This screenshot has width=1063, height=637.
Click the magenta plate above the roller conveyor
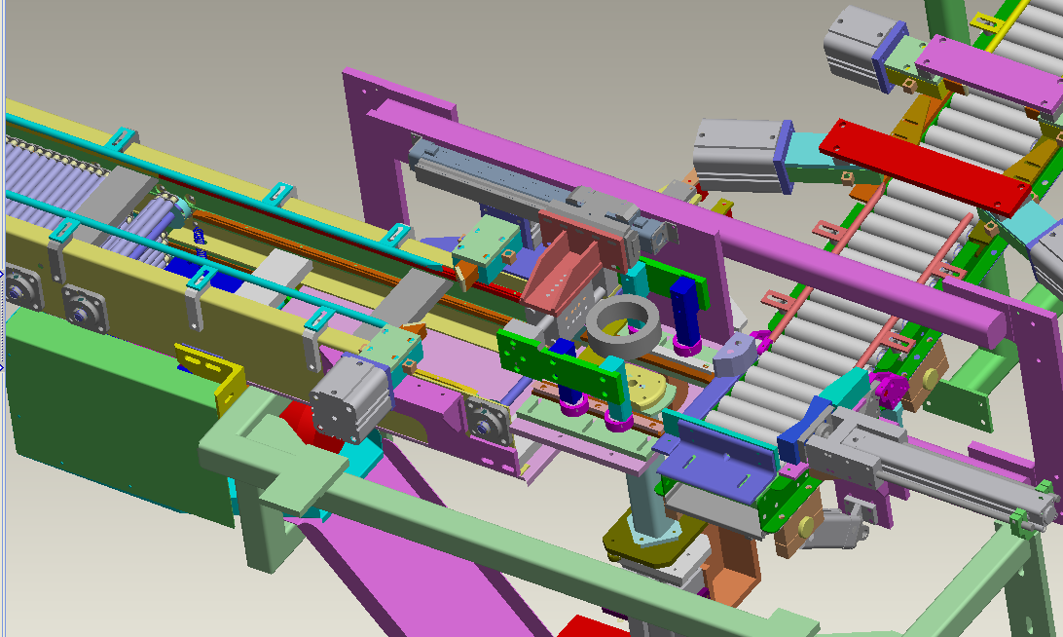988,75
